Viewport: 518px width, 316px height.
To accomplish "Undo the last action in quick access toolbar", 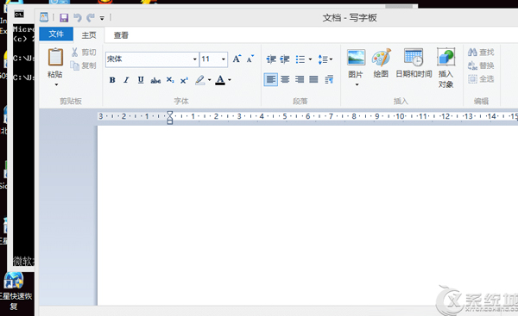I will (78, 17).
